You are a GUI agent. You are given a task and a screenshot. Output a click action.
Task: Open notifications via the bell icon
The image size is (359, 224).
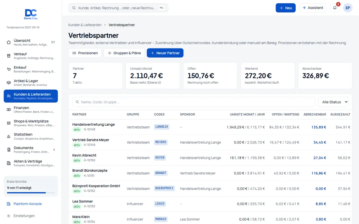[x=335, y=8]
